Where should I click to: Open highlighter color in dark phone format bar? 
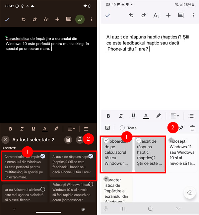pyautogui.click(x=56, y=129)
